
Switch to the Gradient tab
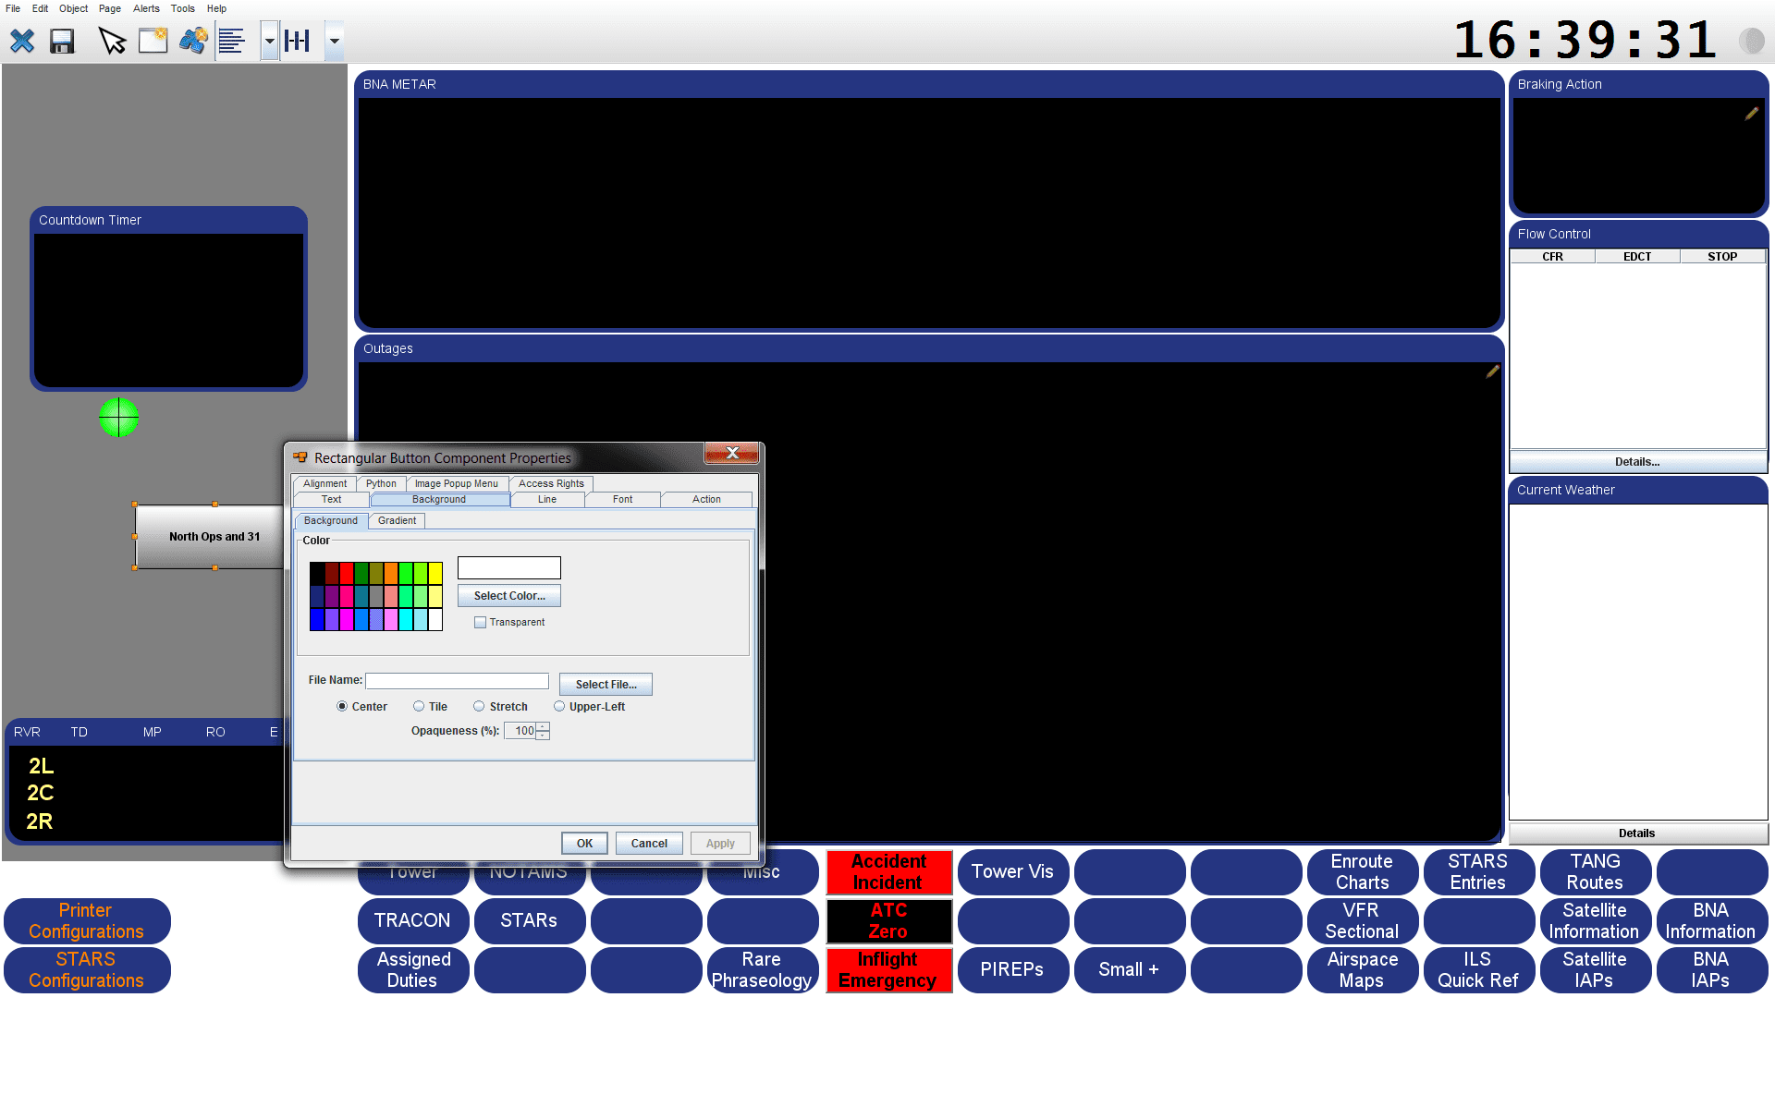pyautogui.click(x=397, y=520)
